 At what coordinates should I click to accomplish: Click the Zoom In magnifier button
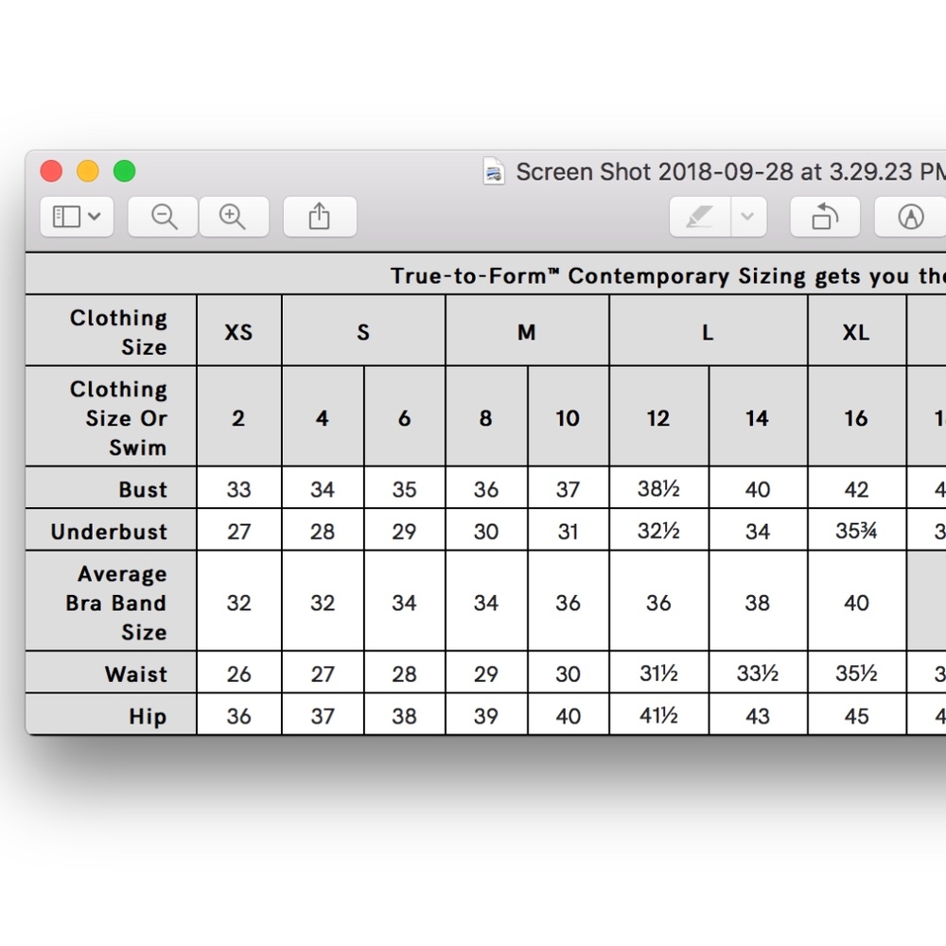pyautogui.click(x=234, y=217)
